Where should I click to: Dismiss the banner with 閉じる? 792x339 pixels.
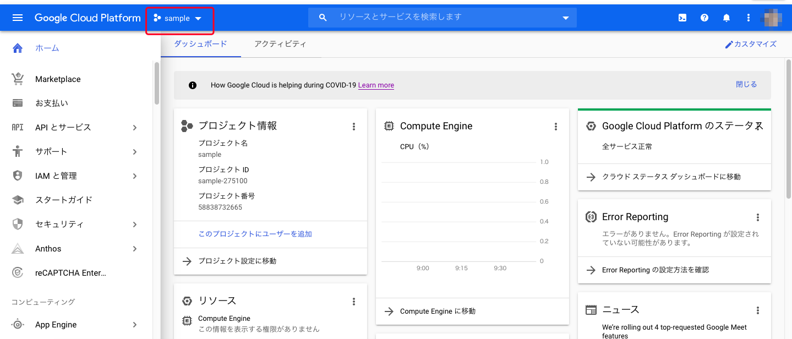coord(746,85)
